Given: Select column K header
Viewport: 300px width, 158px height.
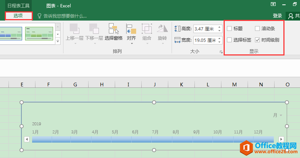Looking at the screenshot, I should 182,85.
